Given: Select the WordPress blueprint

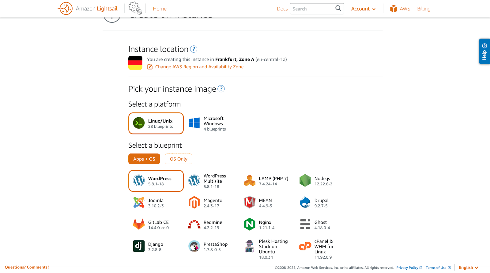Looking at the screenshot, I should click(x=156, y=181).
